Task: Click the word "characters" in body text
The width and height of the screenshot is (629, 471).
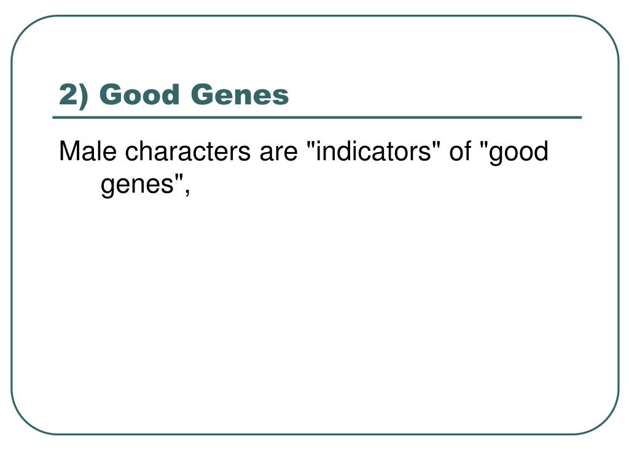Action: (188, 151)
